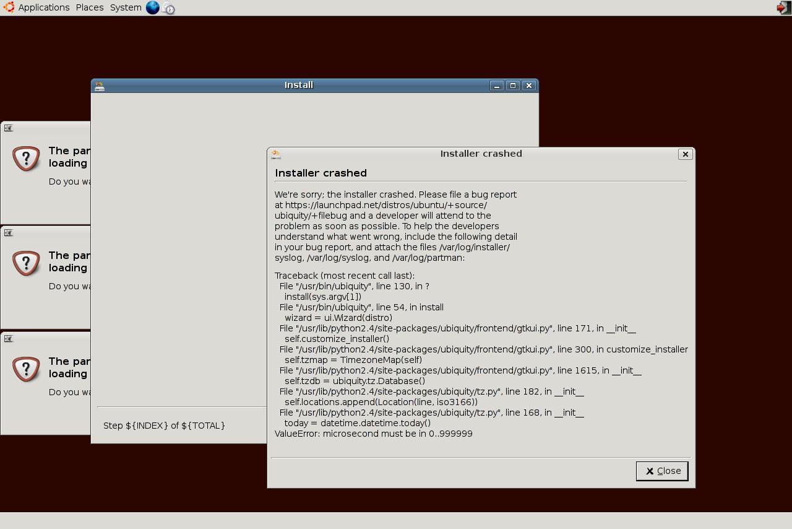Click the question mark icon in the top dialog

(26, 159)
